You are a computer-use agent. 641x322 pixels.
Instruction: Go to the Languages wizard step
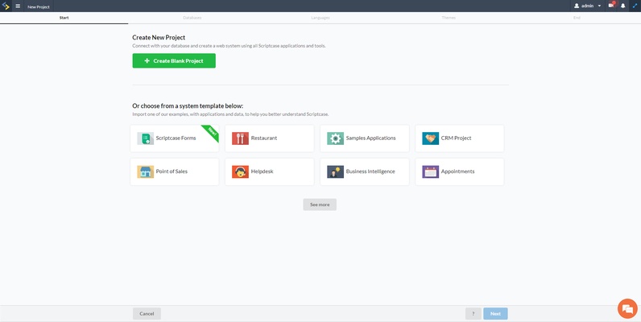(x=320, y=18)
